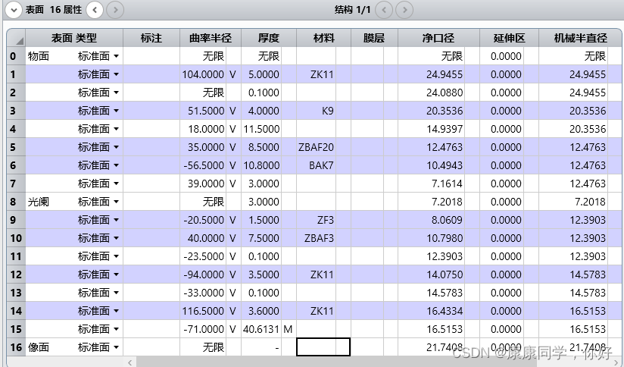Click the 厚度 column header
Viewport: 624px width, 367px height.
click(x=269, y=38)
